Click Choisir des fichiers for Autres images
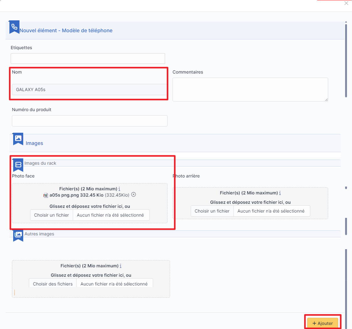The height and width of the screenshot is (329, 352). click(x=53, y=284)
